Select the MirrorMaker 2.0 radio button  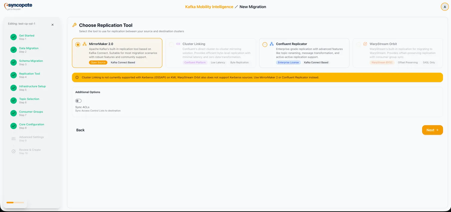(x=78, y=44)
